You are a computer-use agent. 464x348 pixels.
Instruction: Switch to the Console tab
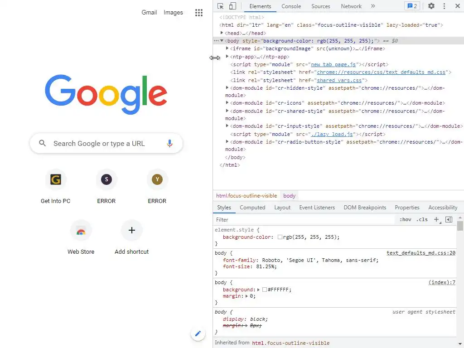291,6
